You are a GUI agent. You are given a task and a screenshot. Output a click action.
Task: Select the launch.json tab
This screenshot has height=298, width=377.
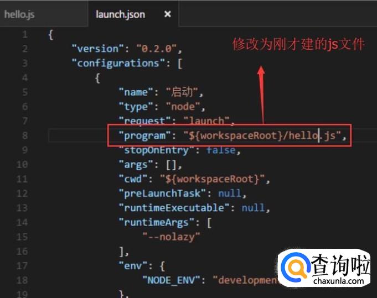pos(120,14)
